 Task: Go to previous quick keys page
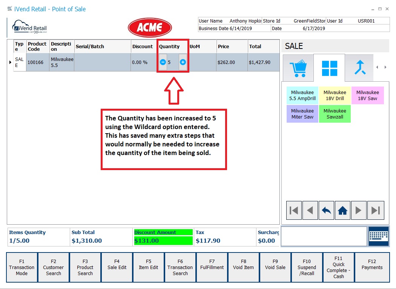coord(310,210)
